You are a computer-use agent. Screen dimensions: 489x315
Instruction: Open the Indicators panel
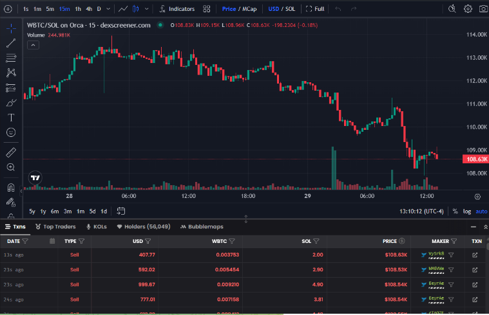tap(177, 9)
